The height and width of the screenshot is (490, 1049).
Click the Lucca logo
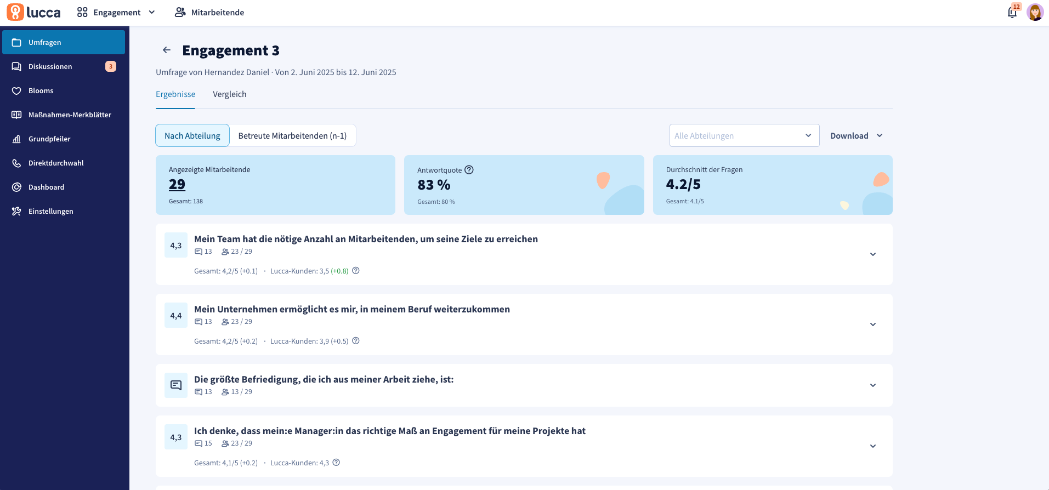click(34, 12)
